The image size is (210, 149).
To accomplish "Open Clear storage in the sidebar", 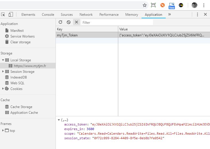I will [x=20, y=42].
